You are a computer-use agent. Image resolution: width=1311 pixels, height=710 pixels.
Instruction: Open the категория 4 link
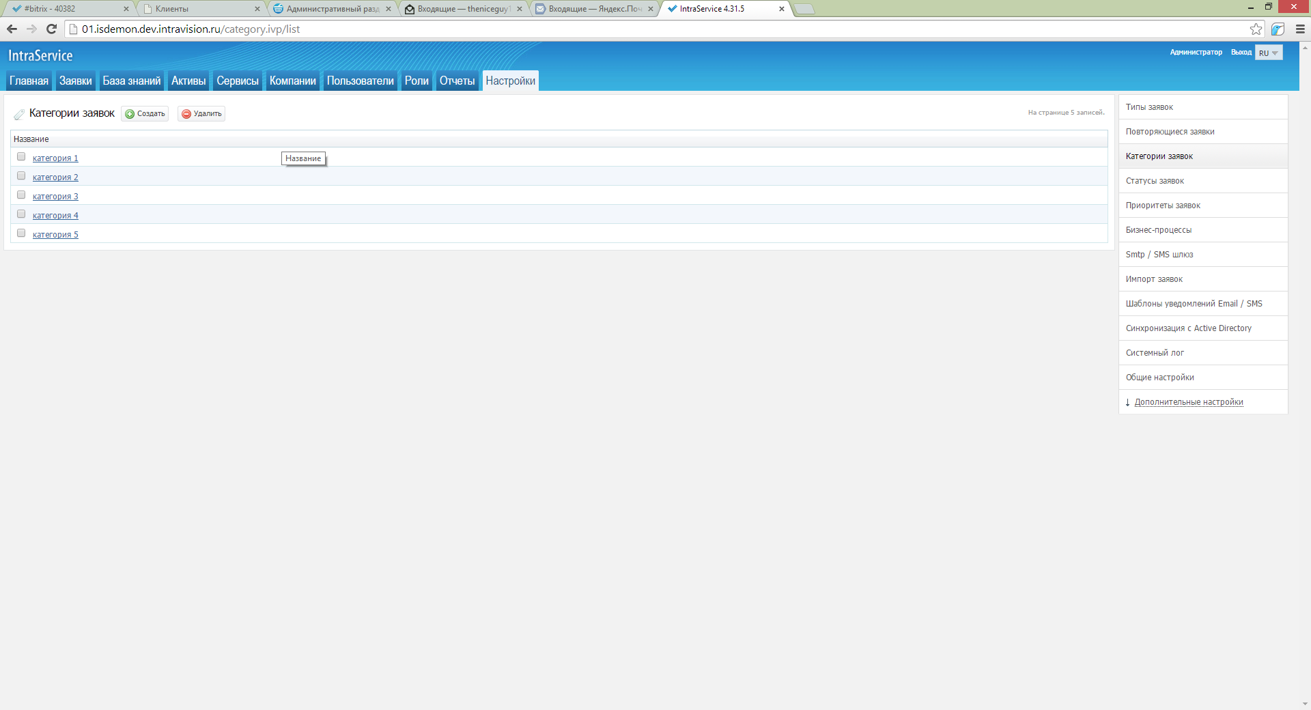click(x=55, y=216)
